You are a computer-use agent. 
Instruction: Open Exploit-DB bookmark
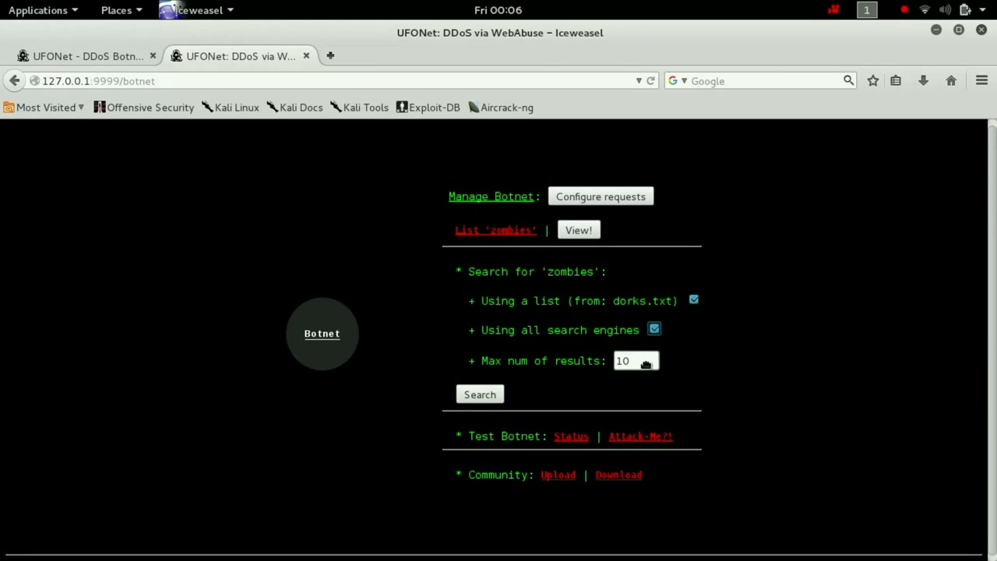point(428,108)
